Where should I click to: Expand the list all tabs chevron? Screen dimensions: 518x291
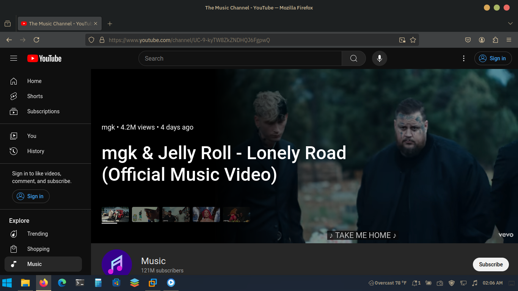pos(510,23)
